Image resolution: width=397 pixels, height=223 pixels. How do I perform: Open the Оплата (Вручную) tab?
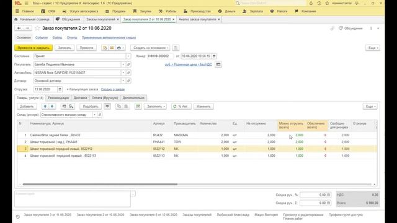point(105,98)
